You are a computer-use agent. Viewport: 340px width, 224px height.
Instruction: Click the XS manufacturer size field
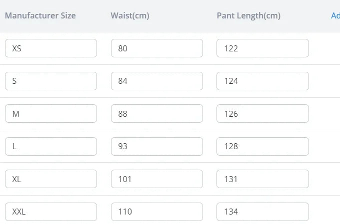pyautogui.click(x=50, y=48)
